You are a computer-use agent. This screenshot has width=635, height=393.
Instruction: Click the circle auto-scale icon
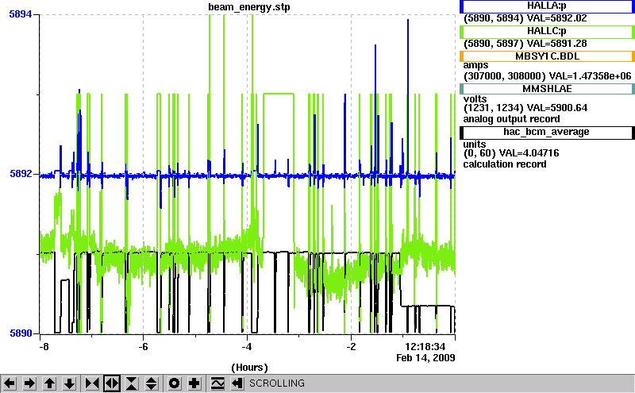[175, 383]
